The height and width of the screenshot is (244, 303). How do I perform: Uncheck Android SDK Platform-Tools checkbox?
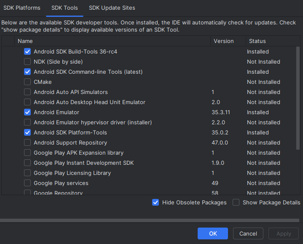(x=27, y=132)
